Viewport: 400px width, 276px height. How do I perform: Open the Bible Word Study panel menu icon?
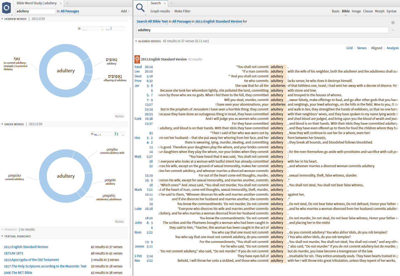6,8
